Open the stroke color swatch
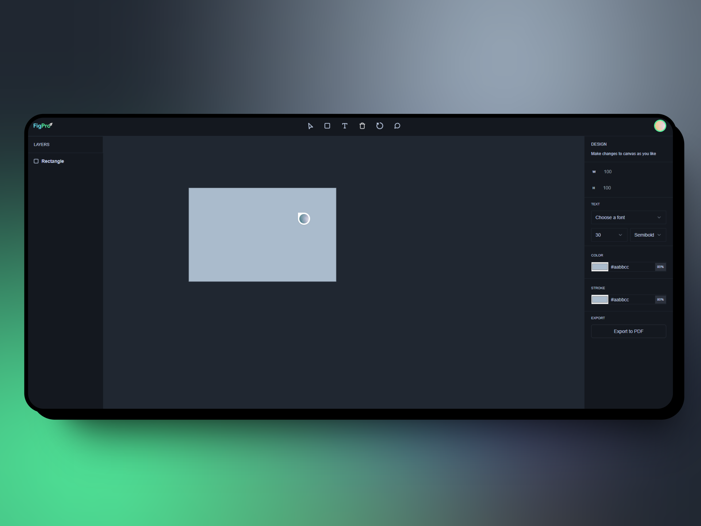 [x=600, y=300]
